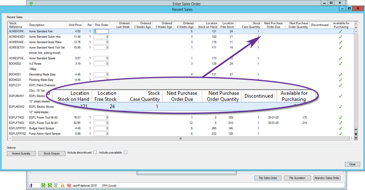Select the A-Z Roses description
The width and height of the screenshot is (365, 190).
coord(35,64)
